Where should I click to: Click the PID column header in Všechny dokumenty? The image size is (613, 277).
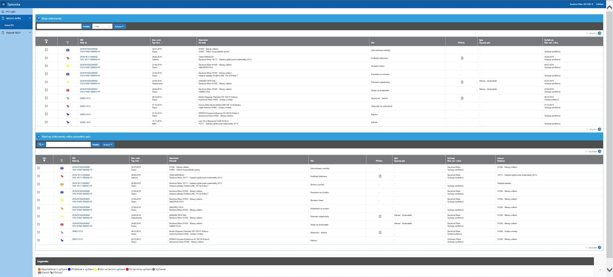click(x=74, y=158)
